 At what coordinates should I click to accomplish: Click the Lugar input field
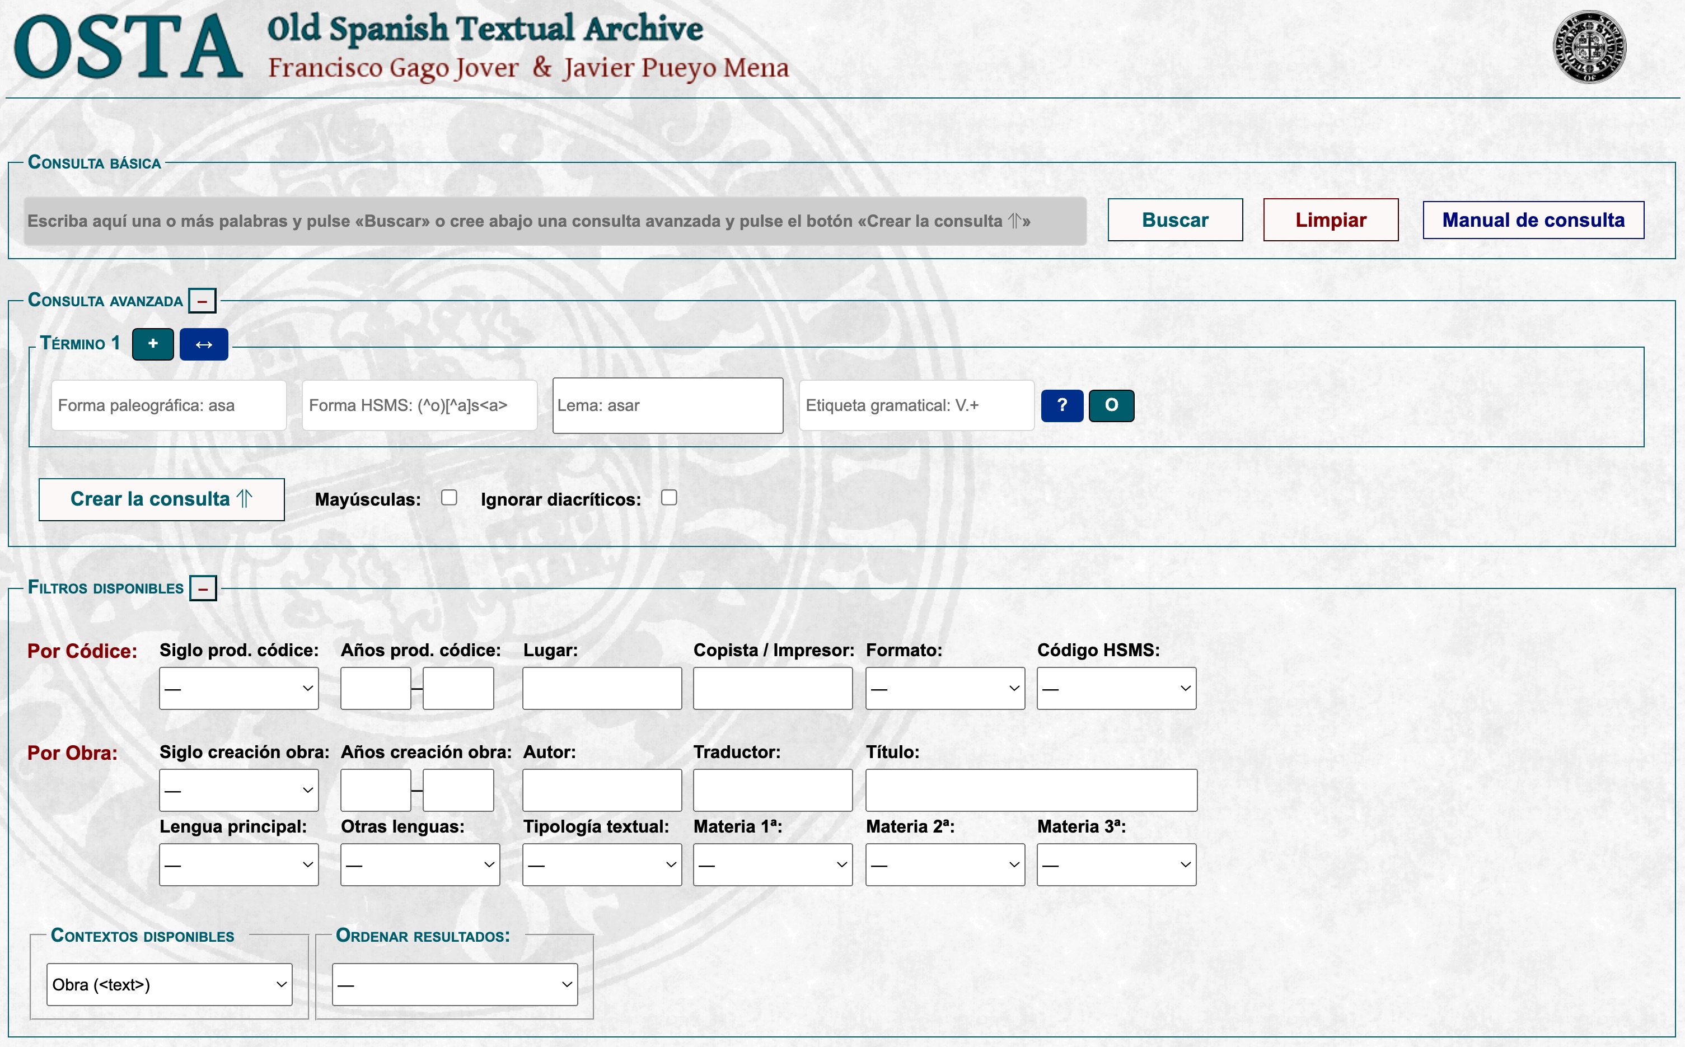(x=602, y=688)
